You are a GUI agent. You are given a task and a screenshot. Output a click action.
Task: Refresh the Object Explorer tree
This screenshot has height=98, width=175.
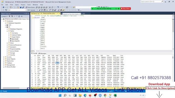[x=19, y=16]
